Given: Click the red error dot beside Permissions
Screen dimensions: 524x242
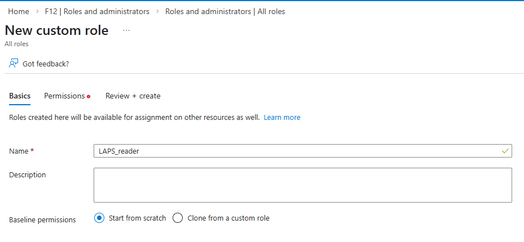Looking at the screenshot, I should [x=89, y=97].
